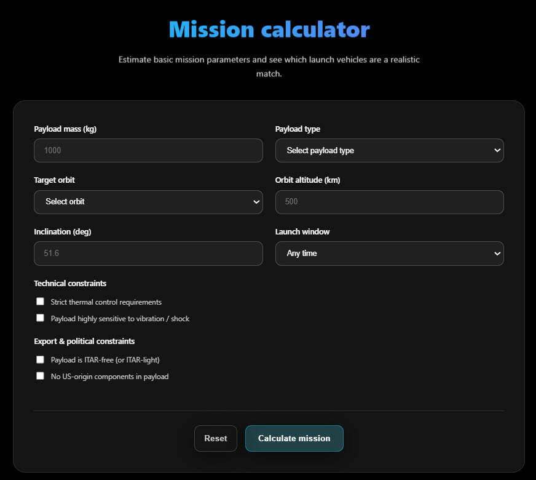Click the Launch window dropdown chevron

497,254
